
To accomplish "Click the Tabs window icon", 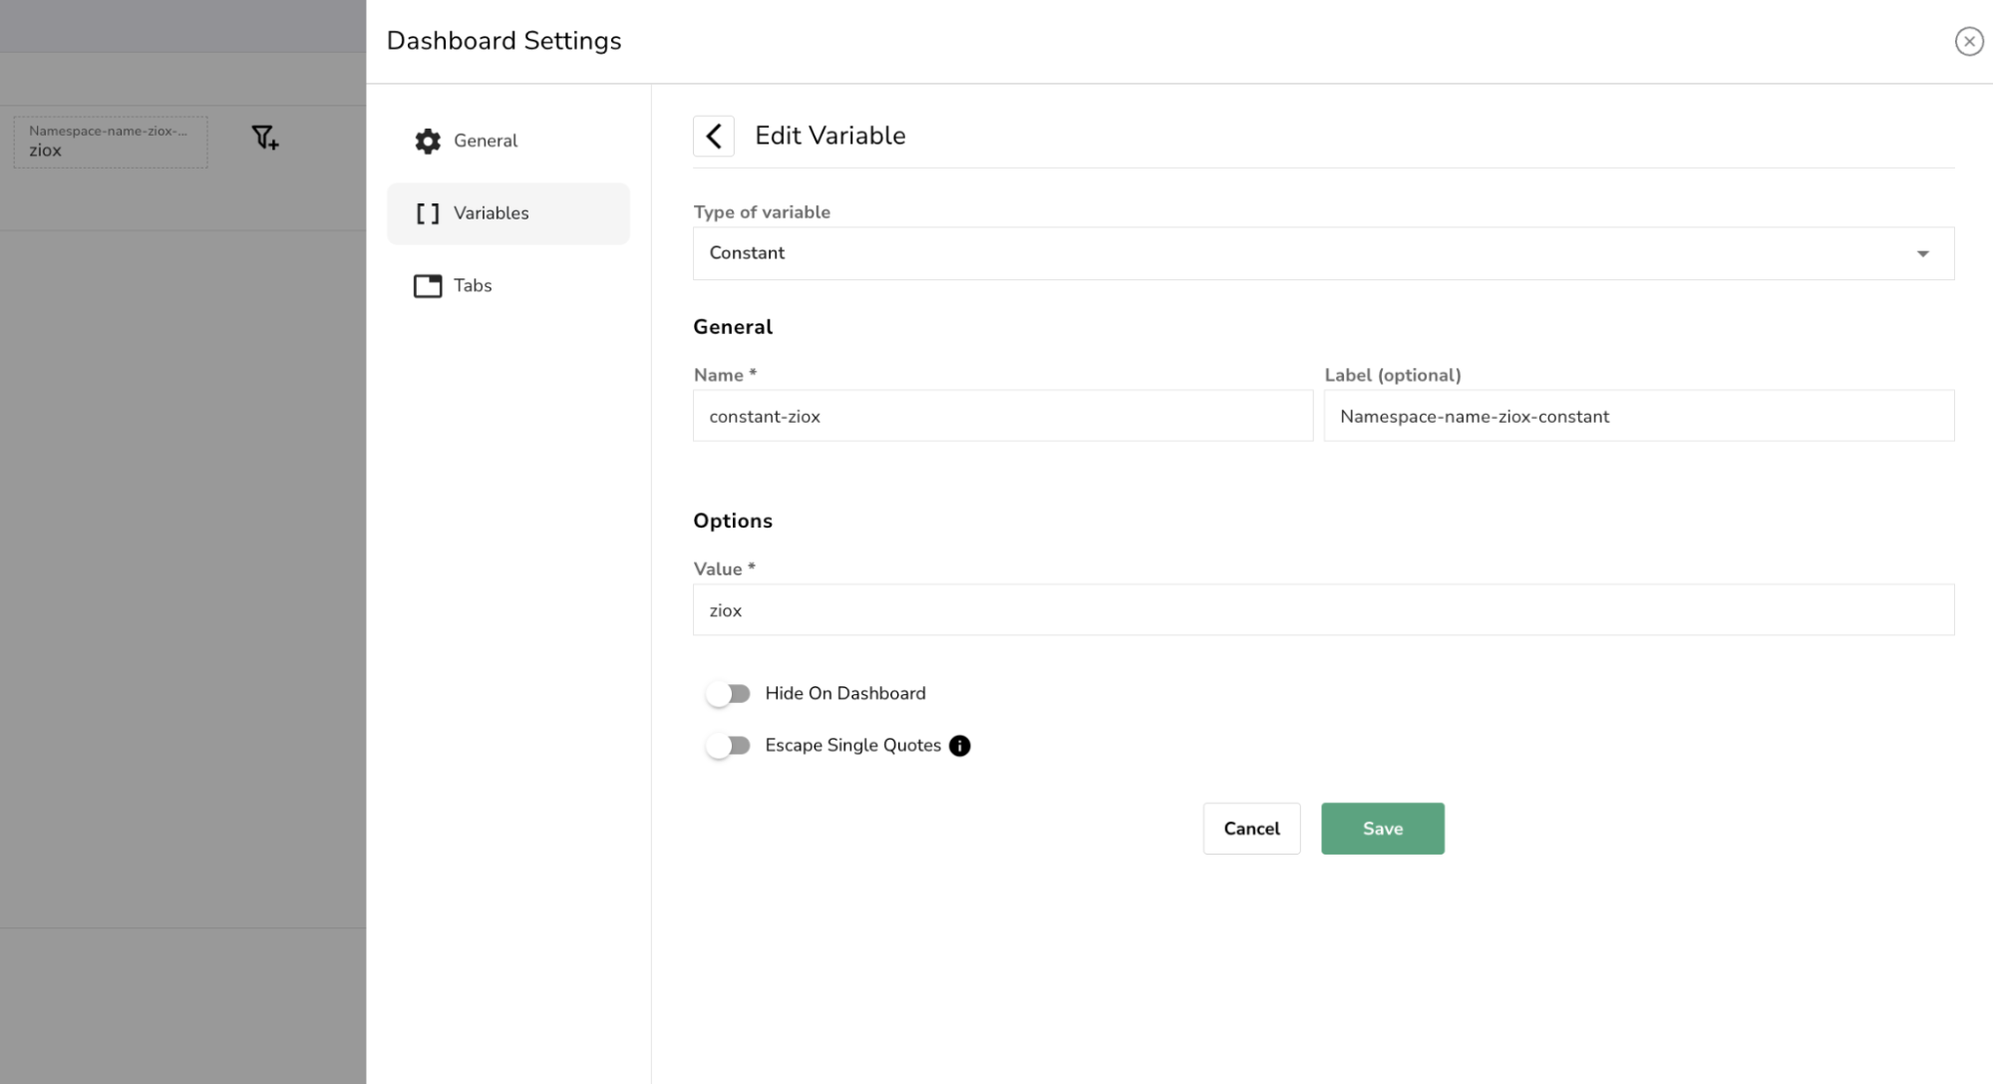I will 428,286.
